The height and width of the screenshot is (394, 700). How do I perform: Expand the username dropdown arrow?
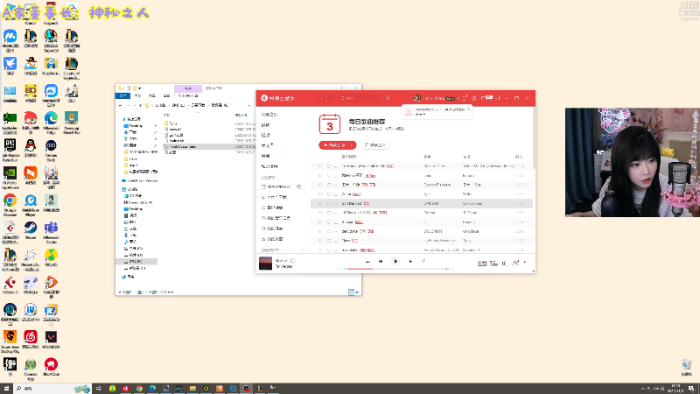point(458,98)
